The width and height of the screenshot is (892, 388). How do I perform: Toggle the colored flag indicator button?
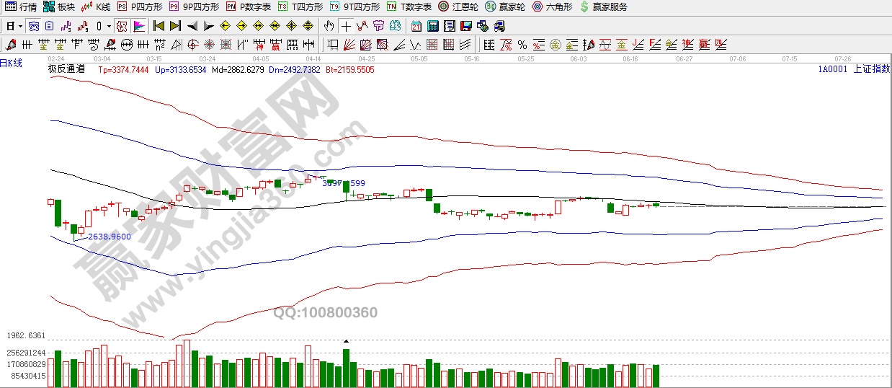coord(138,26)
